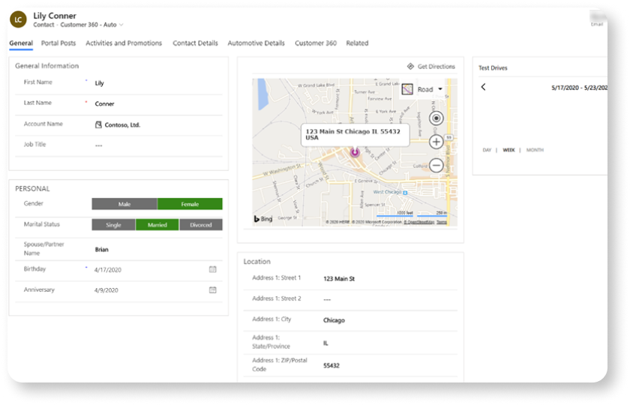Screen dimensions: 630x405
Task: Edit Address 1: Street 1 value
Action: coord(390,279)
